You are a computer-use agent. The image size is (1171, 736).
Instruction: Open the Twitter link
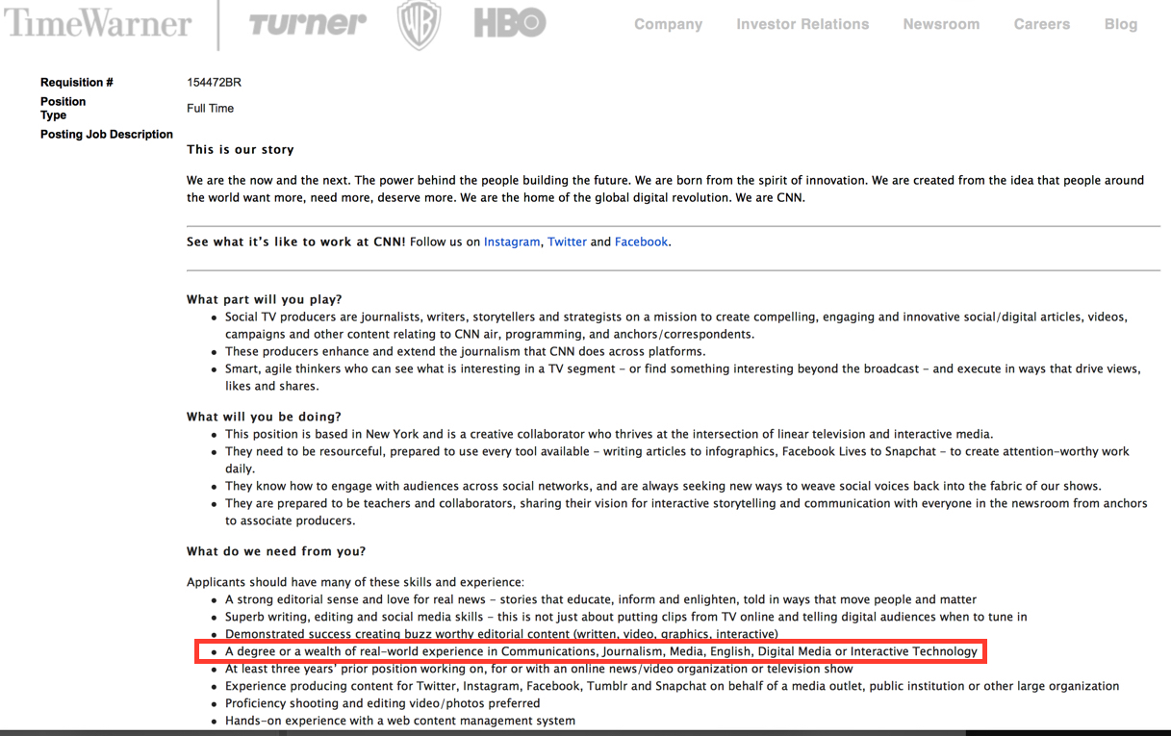(x=567, y=241)
